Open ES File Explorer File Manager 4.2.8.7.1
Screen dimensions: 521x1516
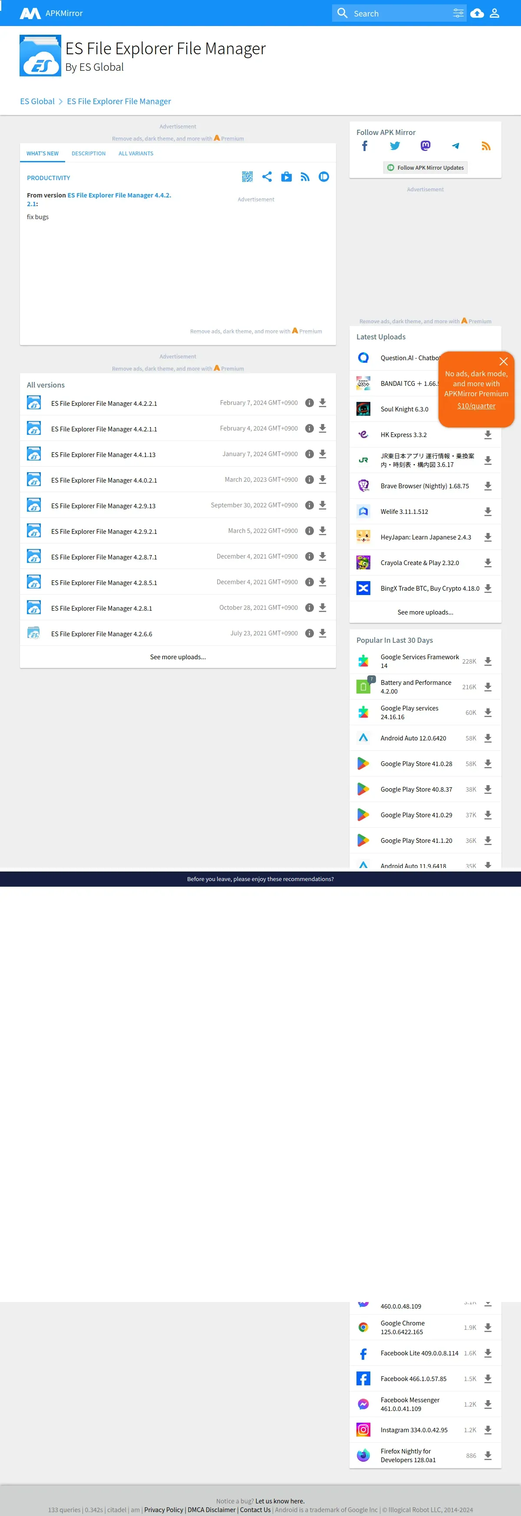point(104,557)
